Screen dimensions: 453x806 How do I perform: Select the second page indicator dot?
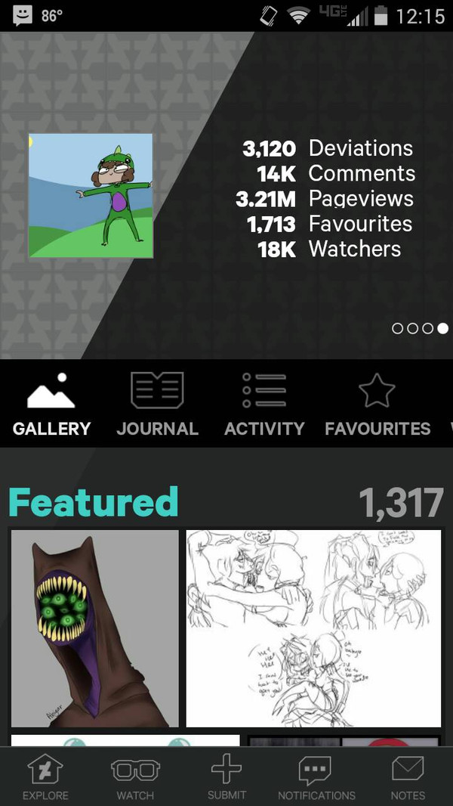[x=412, y=328]
